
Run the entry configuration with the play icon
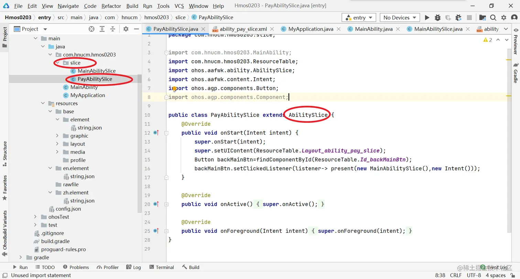427,18
